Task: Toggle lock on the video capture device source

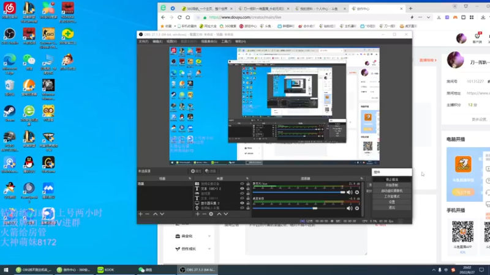Action: [x=248, y=184]
